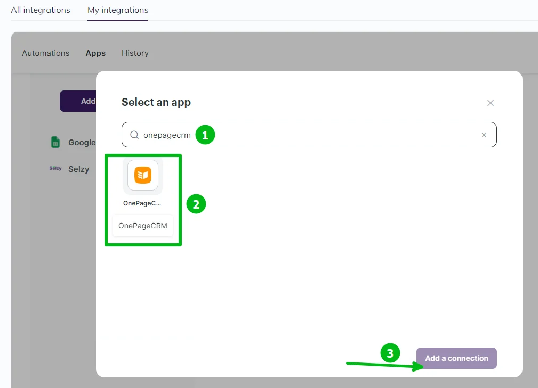Switch to the History tab
This screenshot has width=538, height=388.
pos(135,53)
